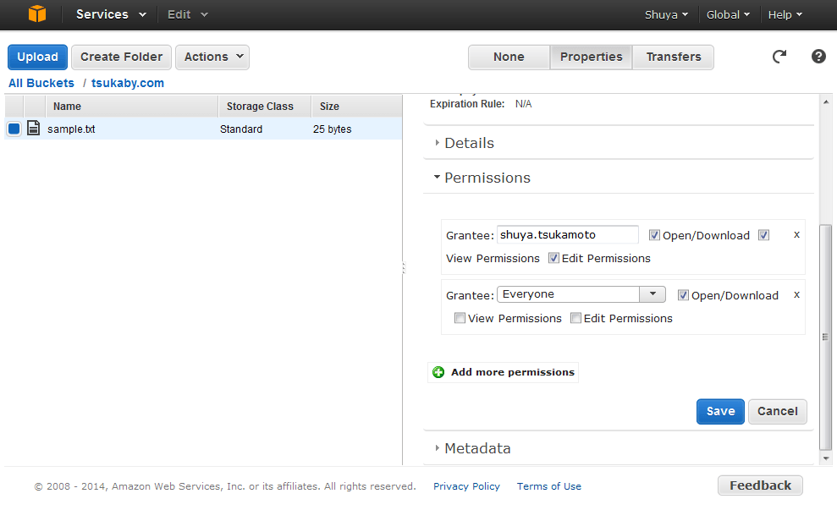
Task: Open the Actions dropdown menu
Action: point(212,57)
